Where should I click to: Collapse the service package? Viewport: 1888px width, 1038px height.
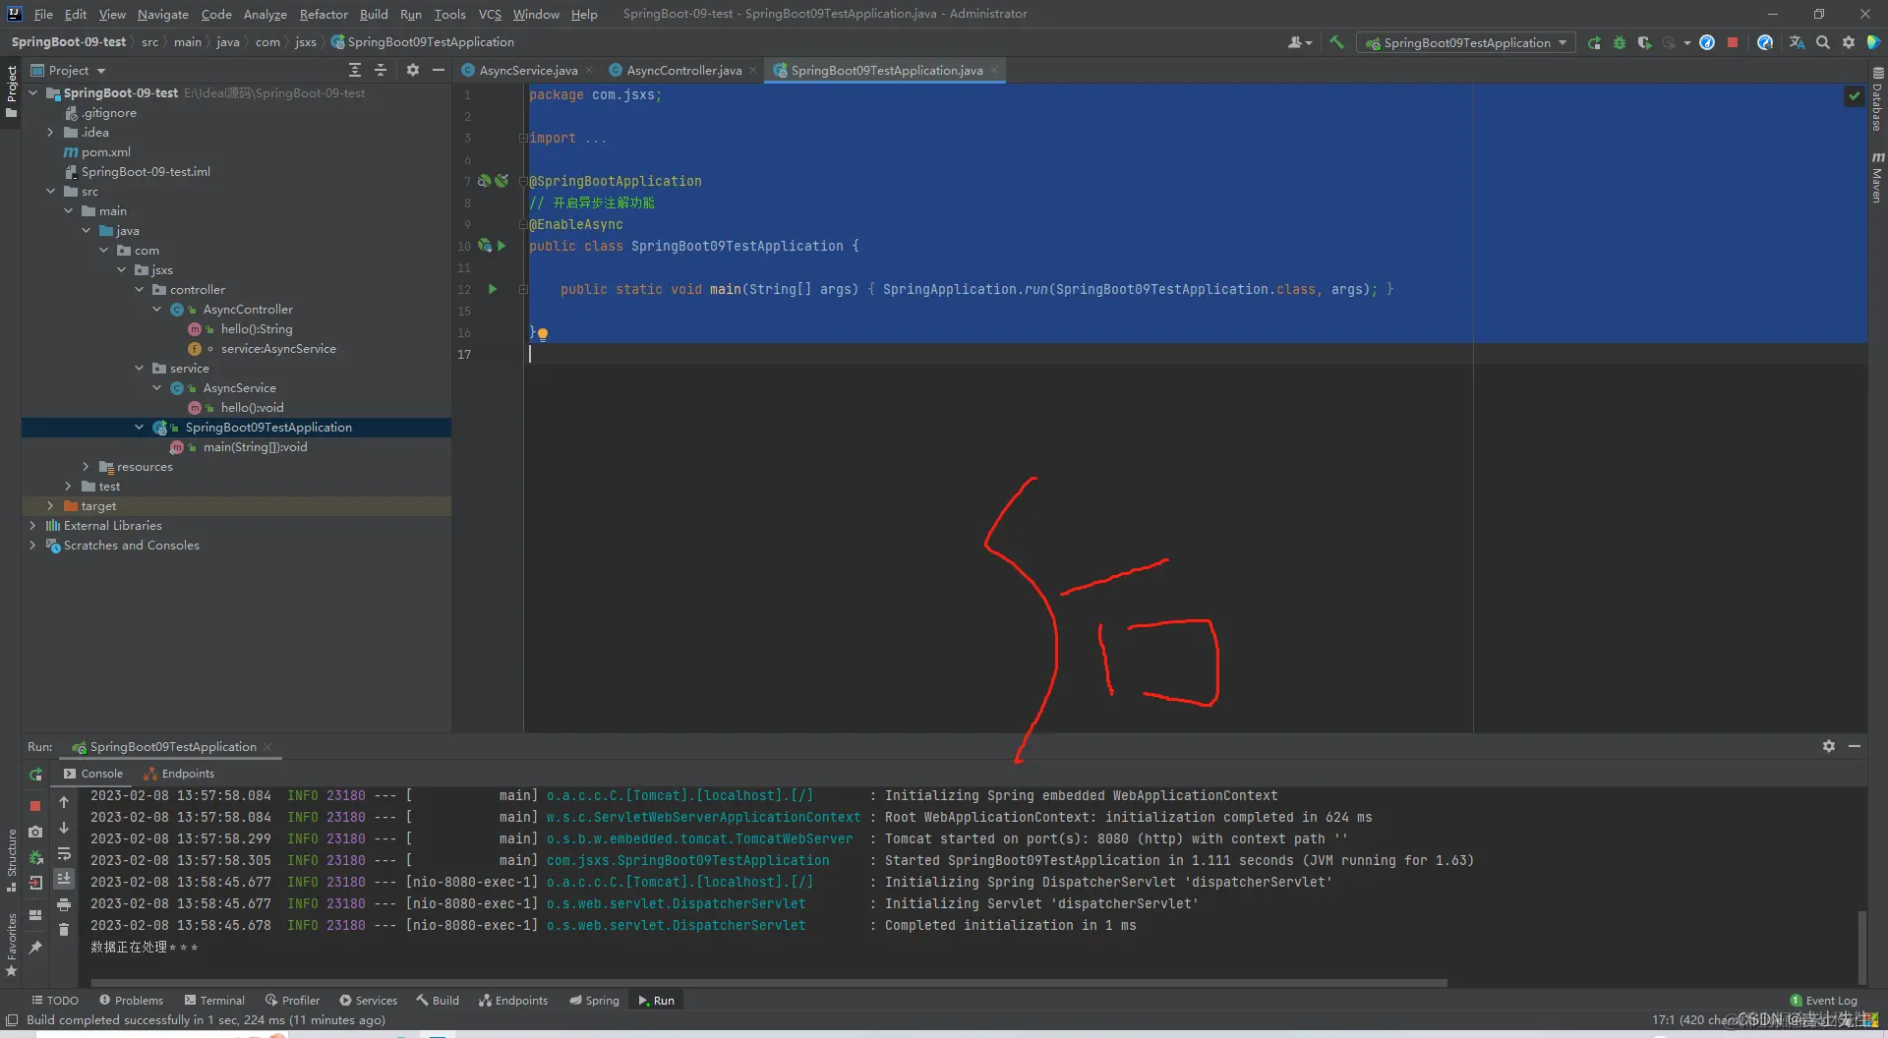(x=139, y=369)
